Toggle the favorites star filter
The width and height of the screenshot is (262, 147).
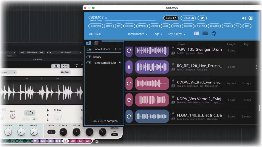(x=202, y=18)
